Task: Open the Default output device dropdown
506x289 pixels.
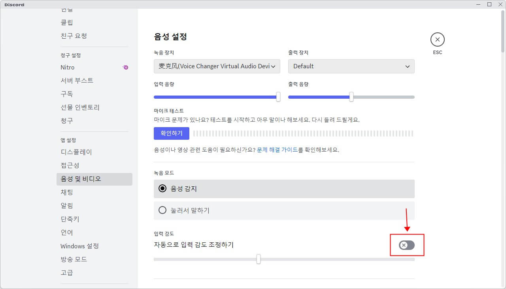Action: tap(351, 66)
